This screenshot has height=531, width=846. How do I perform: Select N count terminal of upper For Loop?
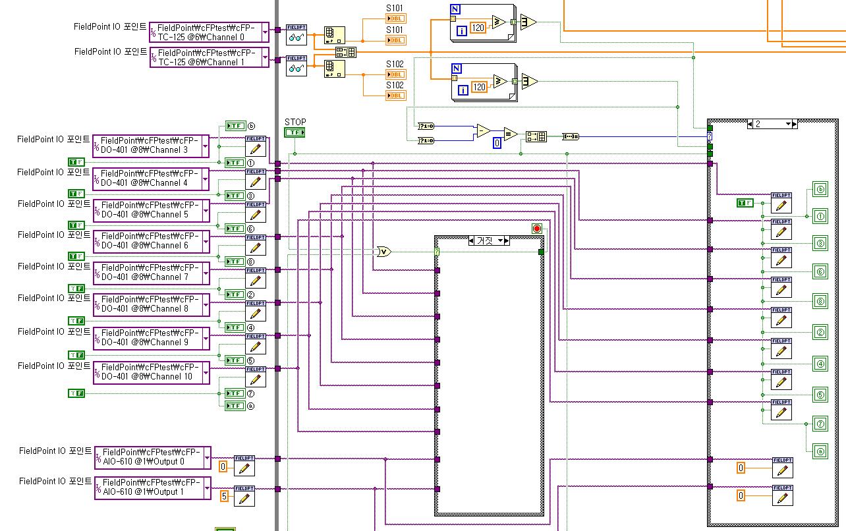457,9
